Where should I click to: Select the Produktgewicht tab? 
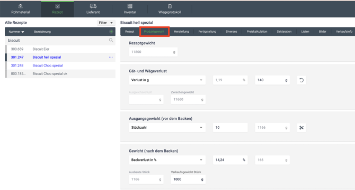click(x=154, y=32)
